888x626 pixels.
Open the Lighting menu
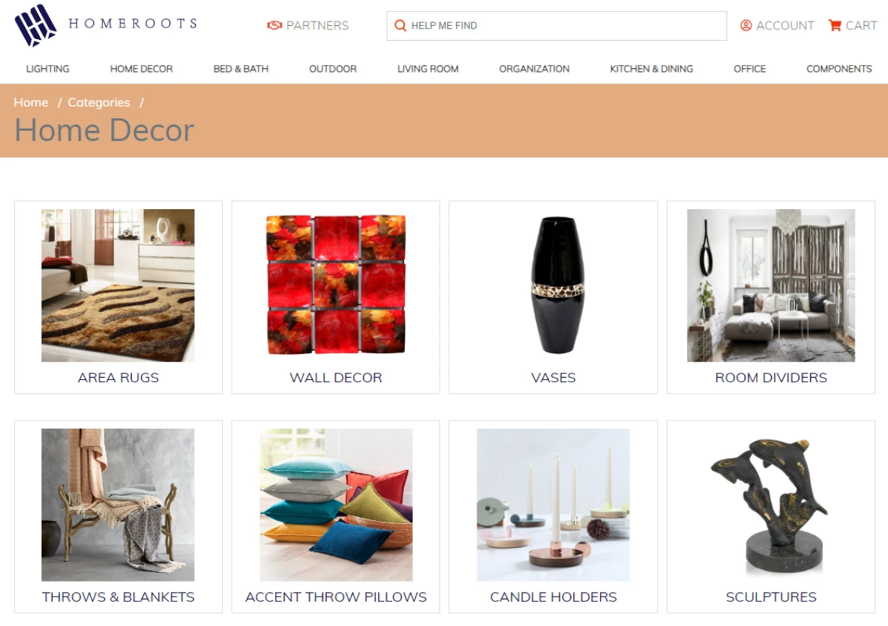(47, 69)
